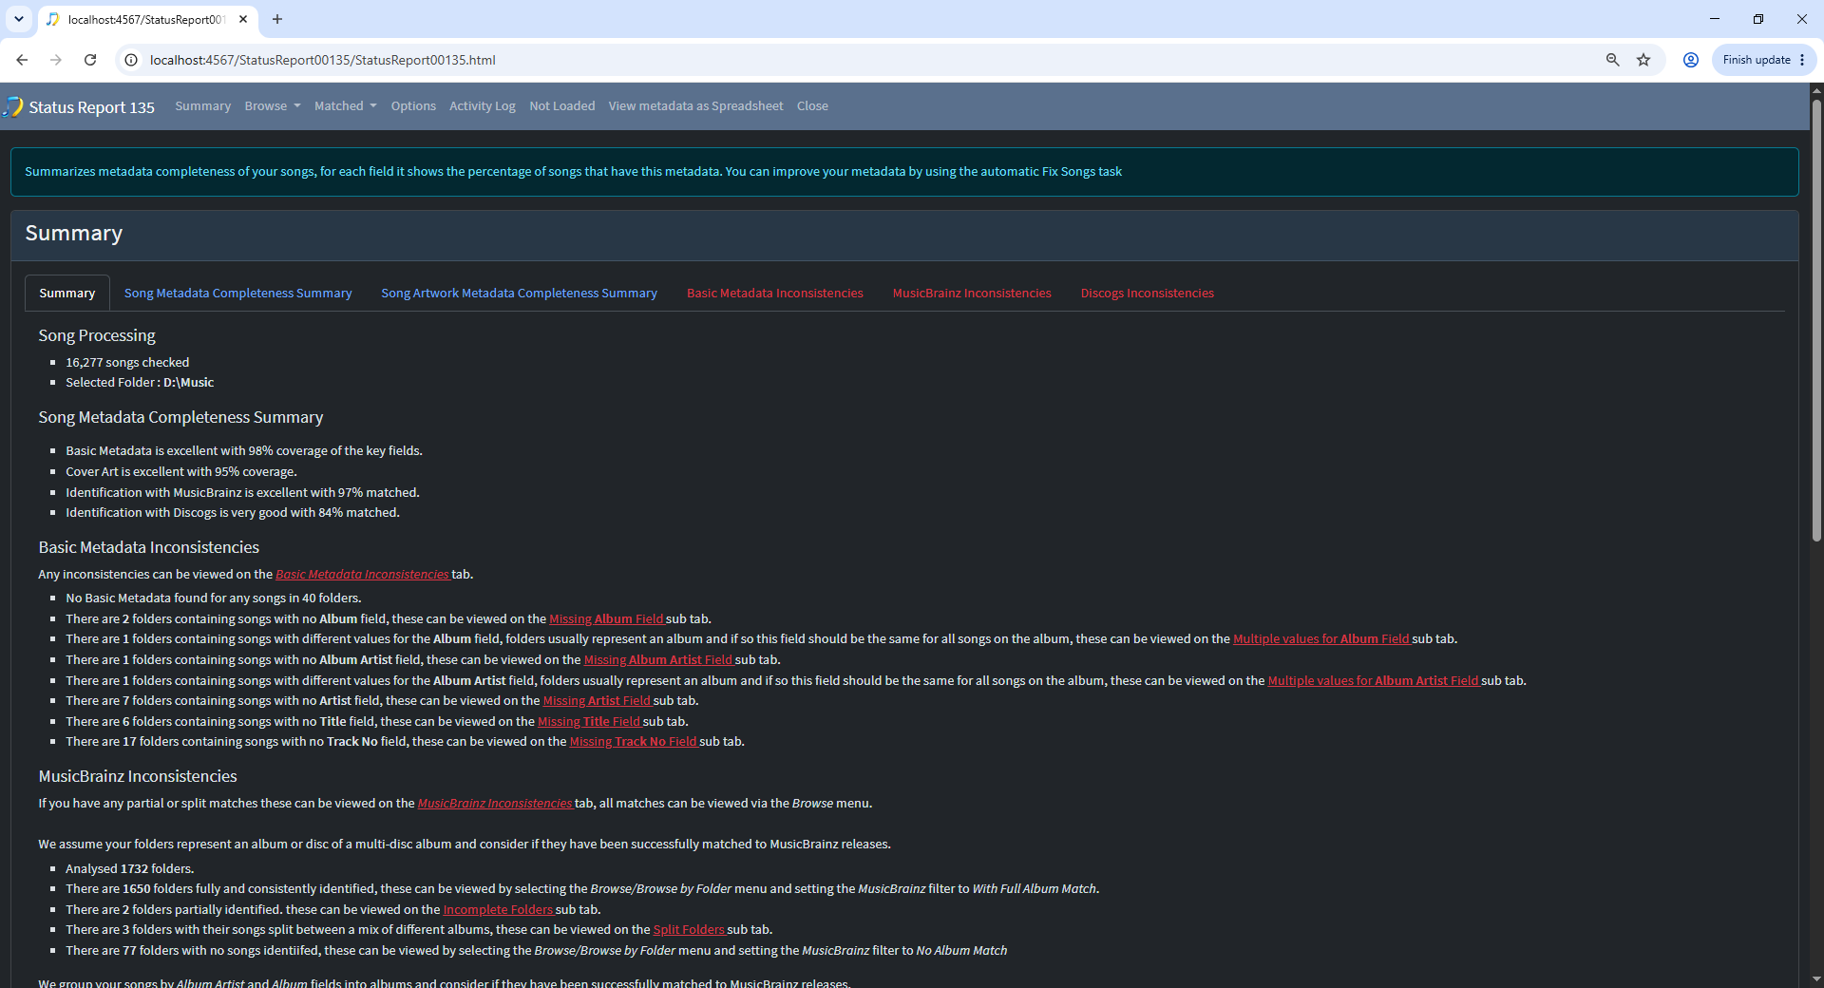Bookmark this page with the star icon
Viewport: 1824px width, 988px height.
(1643, 60)
